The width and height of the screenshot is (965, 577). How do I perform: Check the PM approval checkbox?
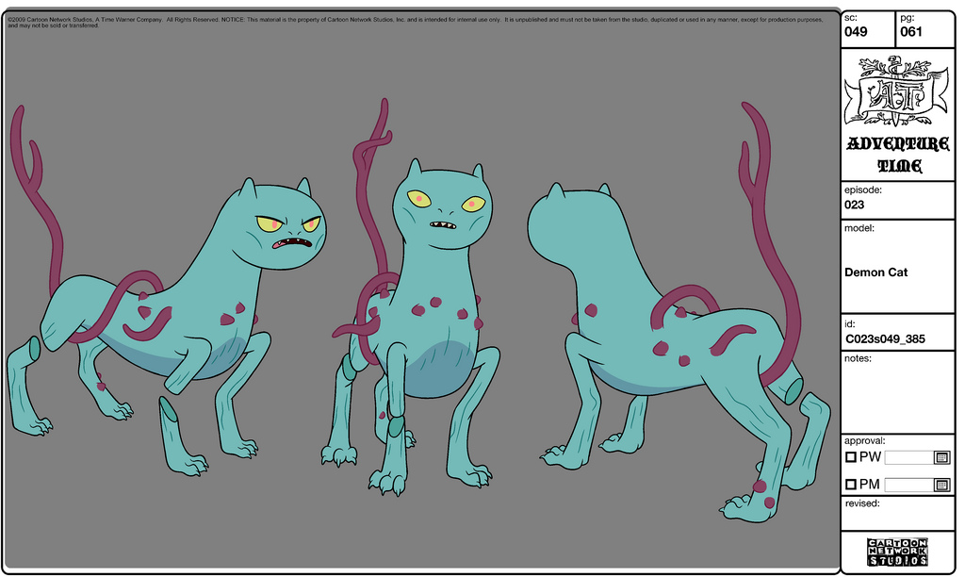click(x=851, y=485)
